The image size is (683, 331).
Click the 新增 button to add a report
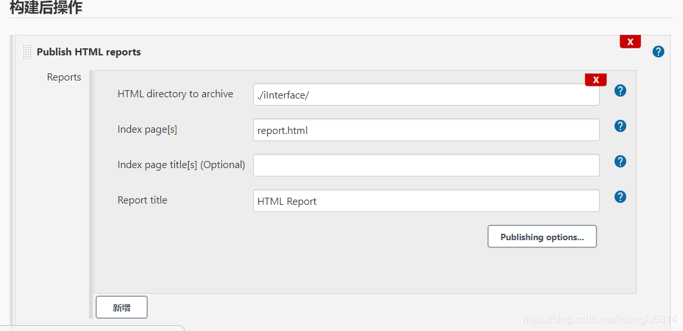pyautogui.click(x=121, y=308)
